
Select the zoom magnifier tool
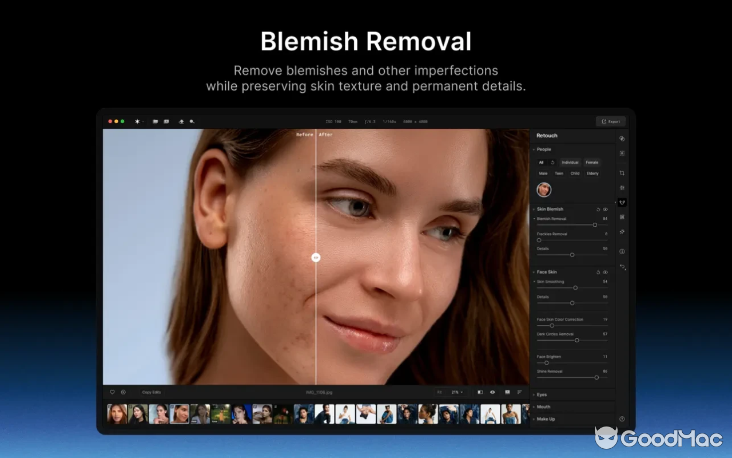[x=192, y=121]
